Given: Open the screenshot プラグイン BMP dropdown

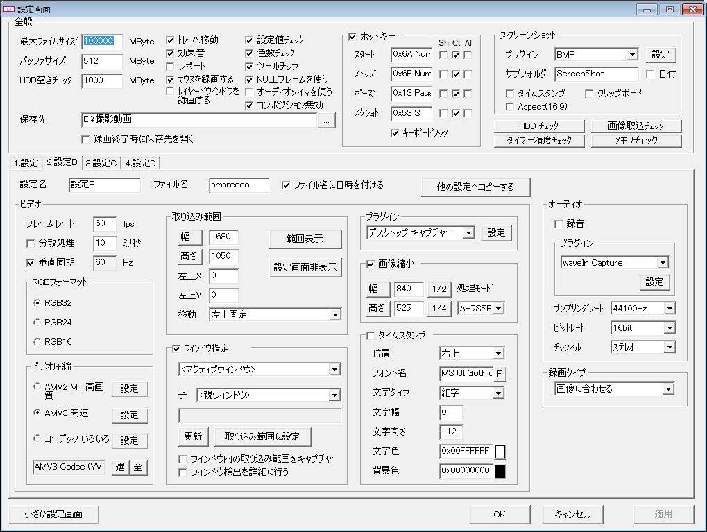Looking at the screenshot, I should pyautogui.click(x=596, y=54).
